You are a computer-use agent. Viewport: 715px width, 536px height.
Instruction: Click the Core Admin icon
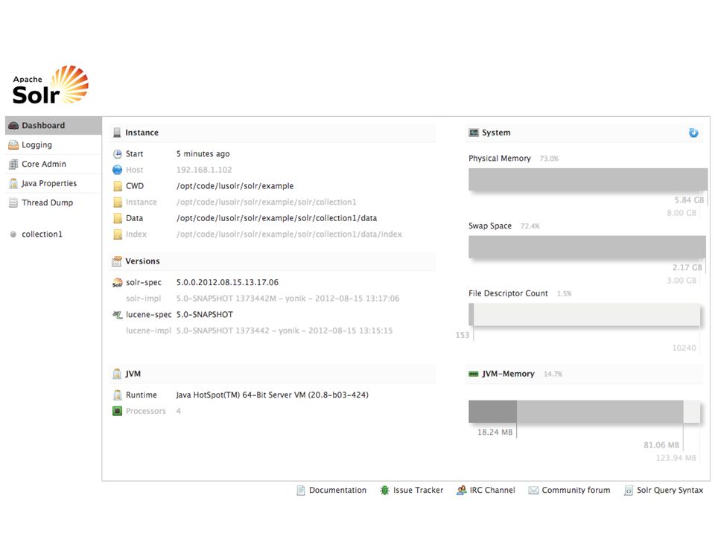coord(13,164)
